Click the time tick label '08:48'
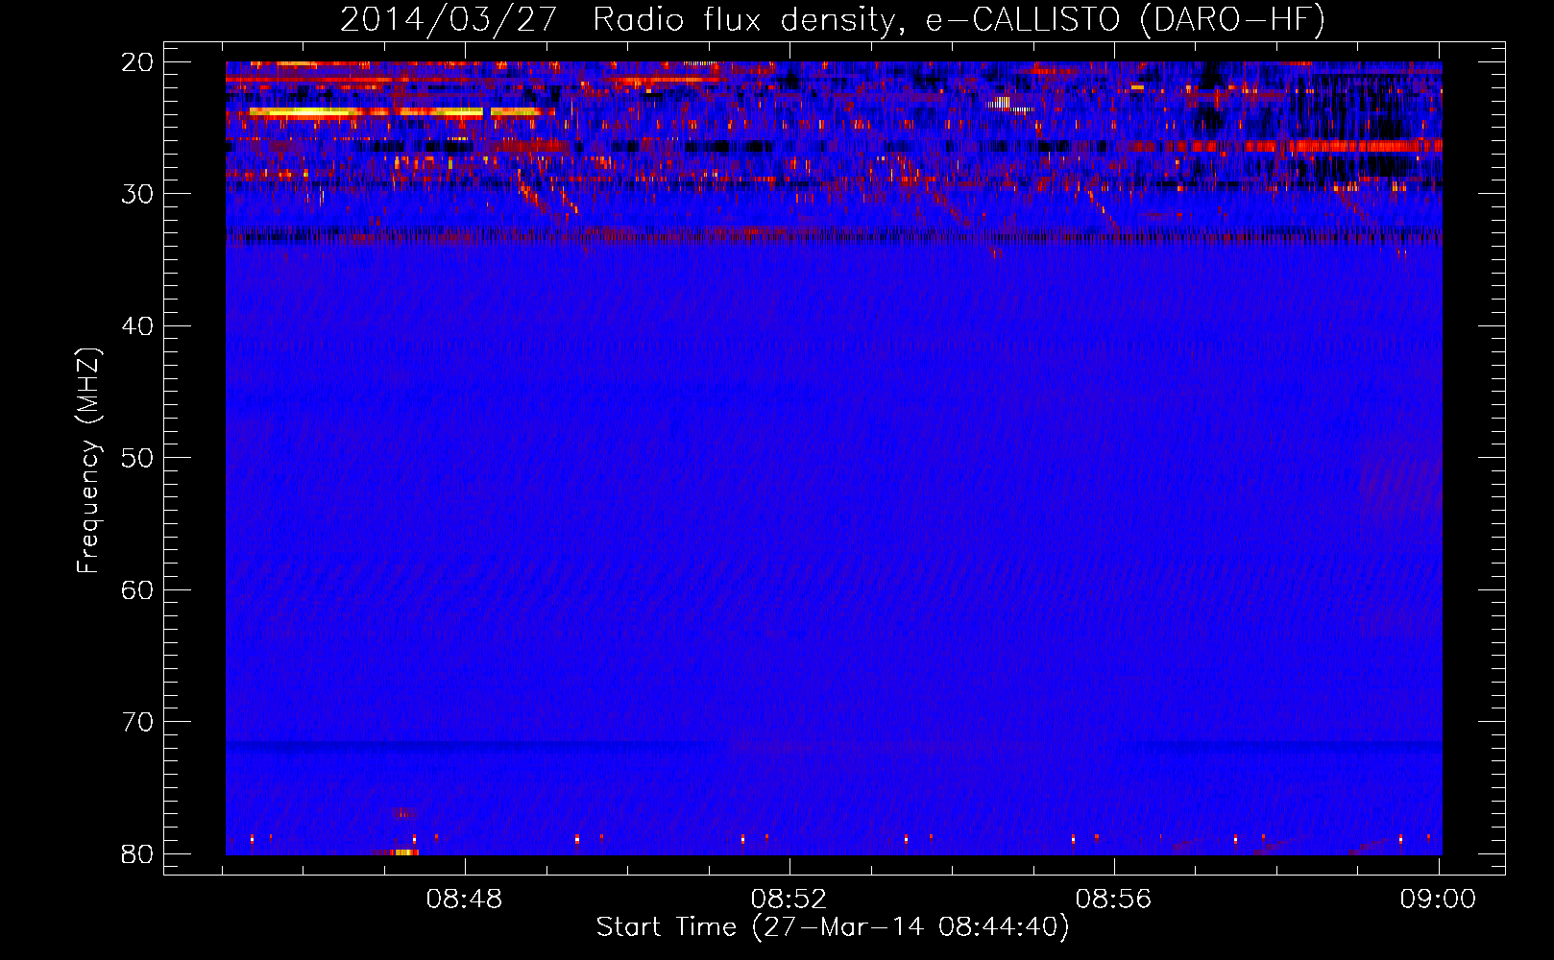Screen dimensions: 1554x960 [x=465, y=900]
